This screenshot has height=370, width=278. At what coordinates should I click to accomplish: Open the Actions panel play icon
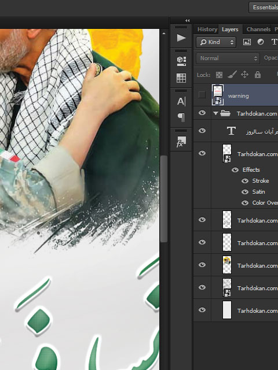click(x=181, y=38)
